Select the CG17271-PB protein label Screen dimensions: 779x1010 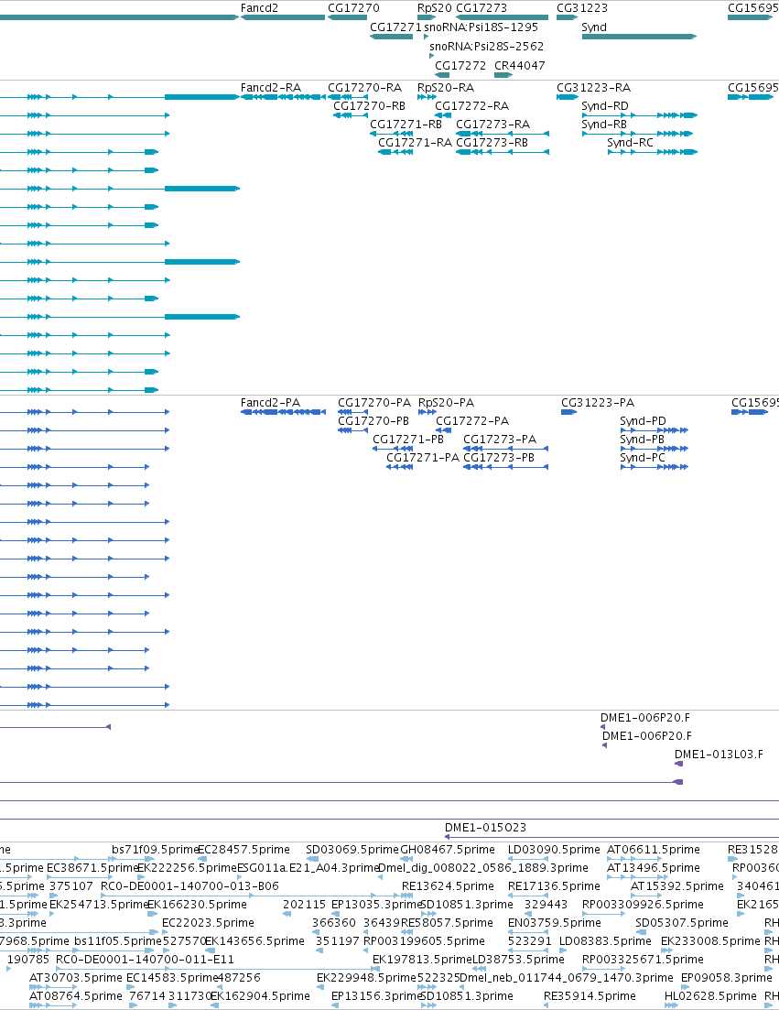[x=408, y=440]
